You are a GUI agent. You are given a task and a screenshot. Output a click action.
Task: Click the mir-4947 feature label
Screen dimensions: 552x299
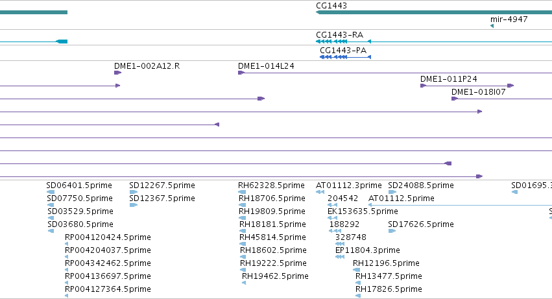pos(509,19)
